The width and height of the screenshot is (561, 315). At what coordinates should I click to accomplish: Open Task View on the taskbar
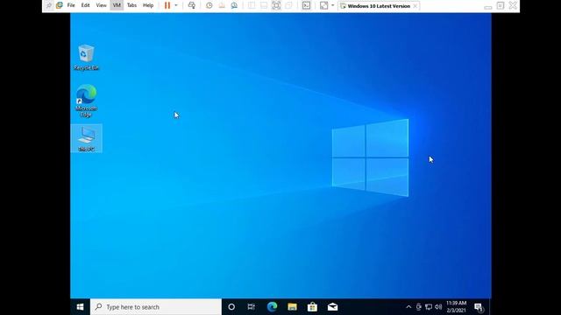[x=252, y=307]
